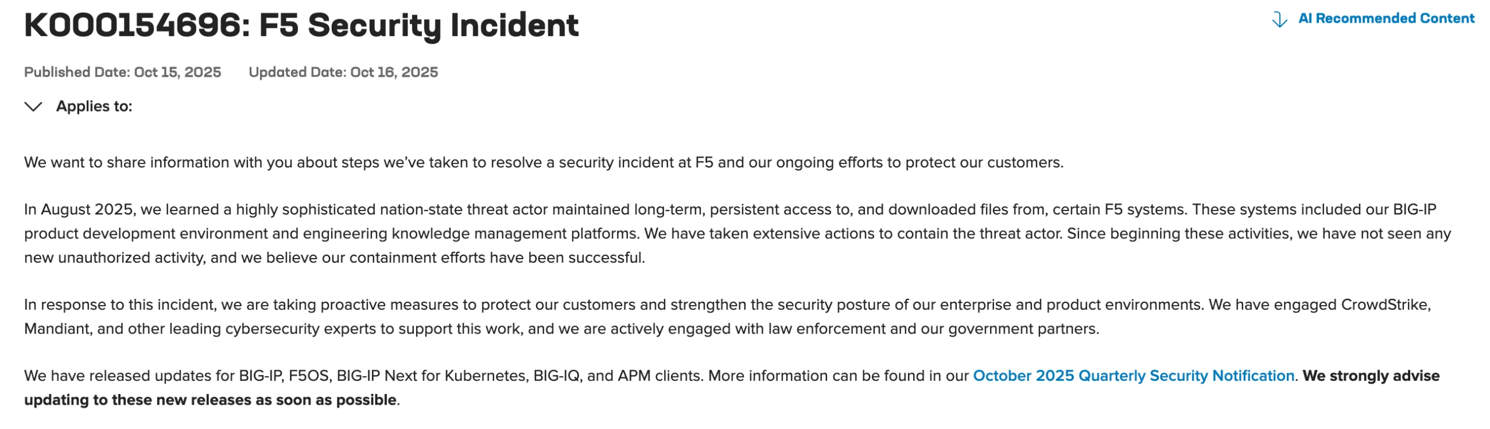Viewport: 1490px width, 429px height.
Task: Jump to the AI Recommended Content link
Action: 1386,19
